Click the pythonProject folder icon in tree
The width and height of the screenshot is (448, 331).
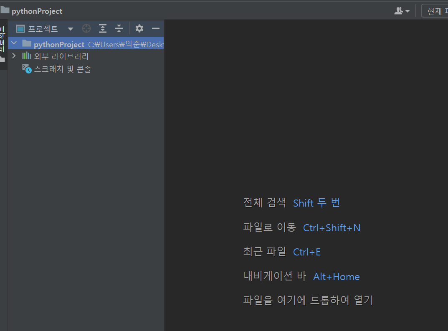[x=27, y=43]
